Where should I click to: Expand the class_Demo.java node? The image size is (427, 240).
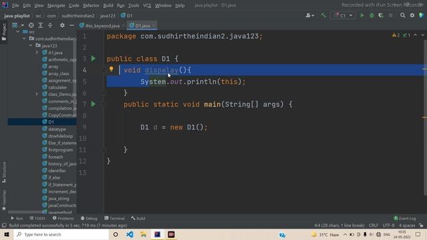click(x=37, y=94)
